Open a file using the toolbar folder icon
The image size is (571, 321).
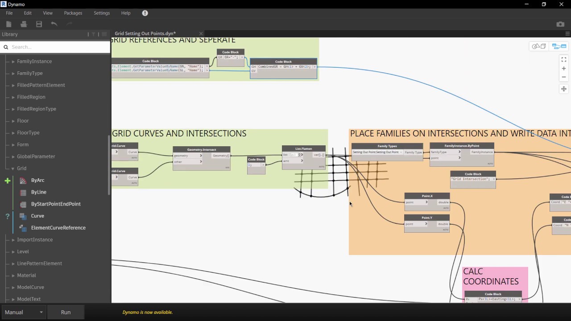24,24
